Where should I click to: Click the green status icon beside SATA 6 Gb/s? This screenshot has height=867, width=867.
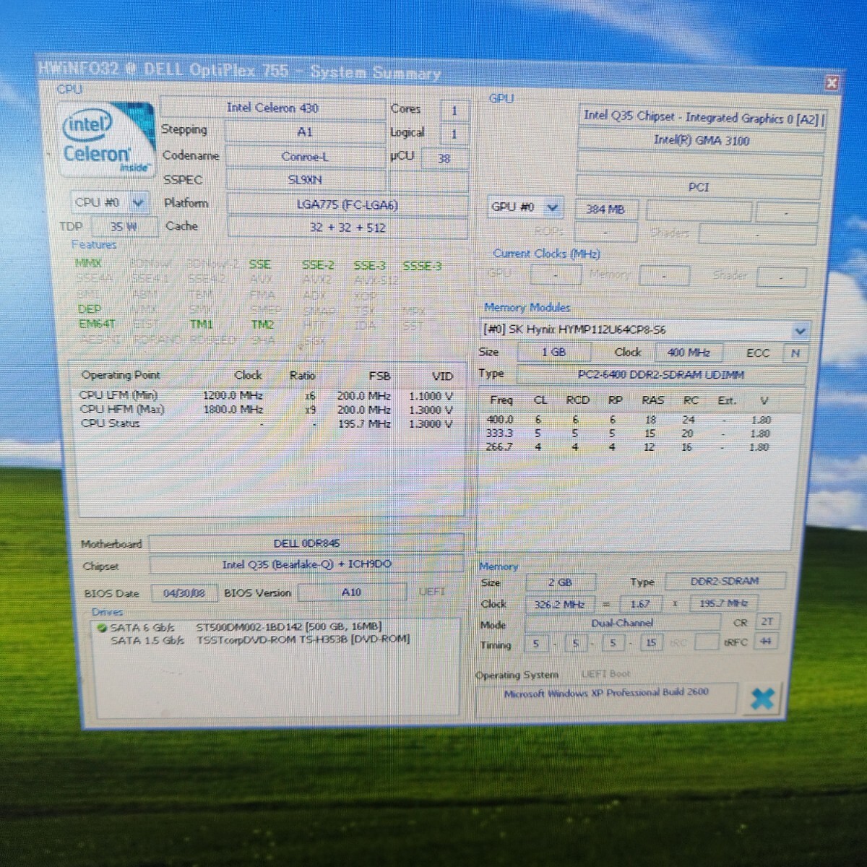(x=102, y=628)
